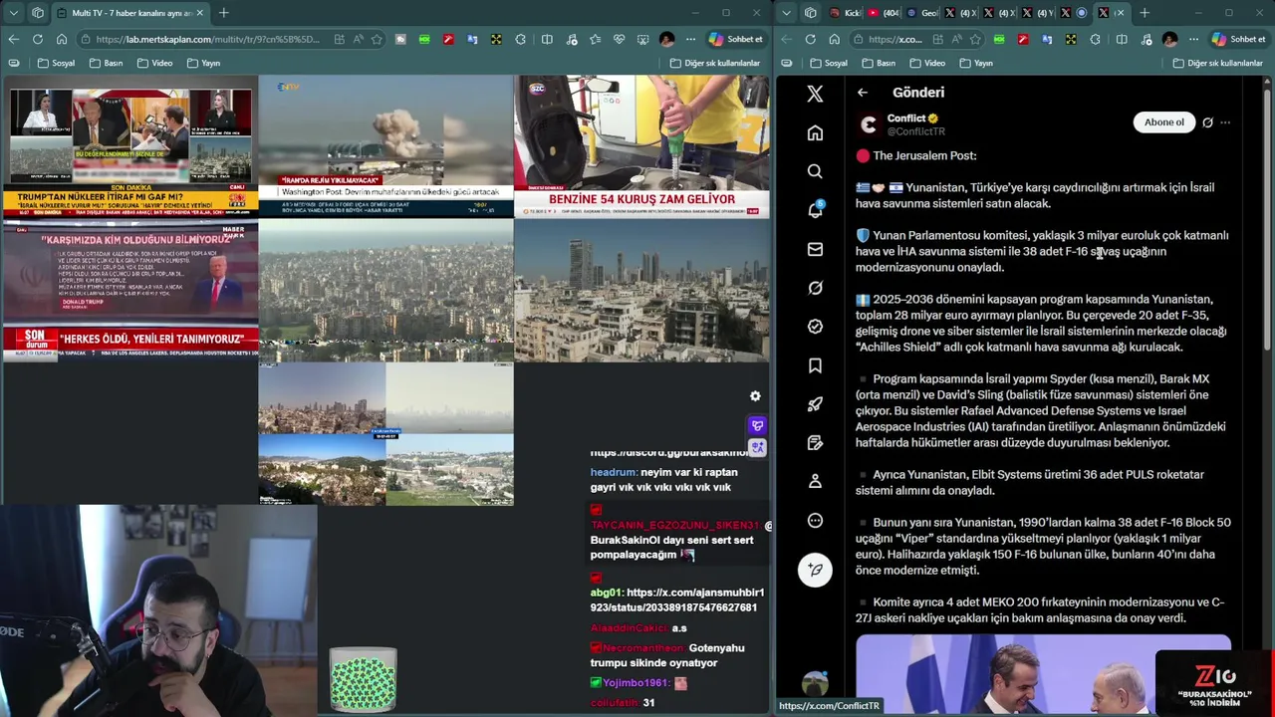Open Conflict account avatar in post header

coord(869,124)
